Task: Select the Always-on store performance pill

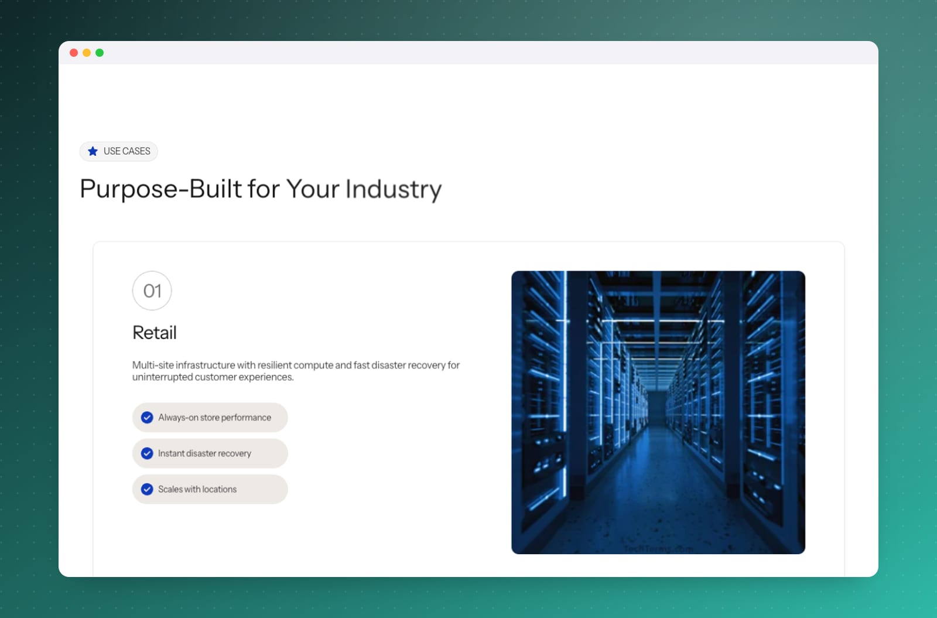Action: (x=210, y=418)
